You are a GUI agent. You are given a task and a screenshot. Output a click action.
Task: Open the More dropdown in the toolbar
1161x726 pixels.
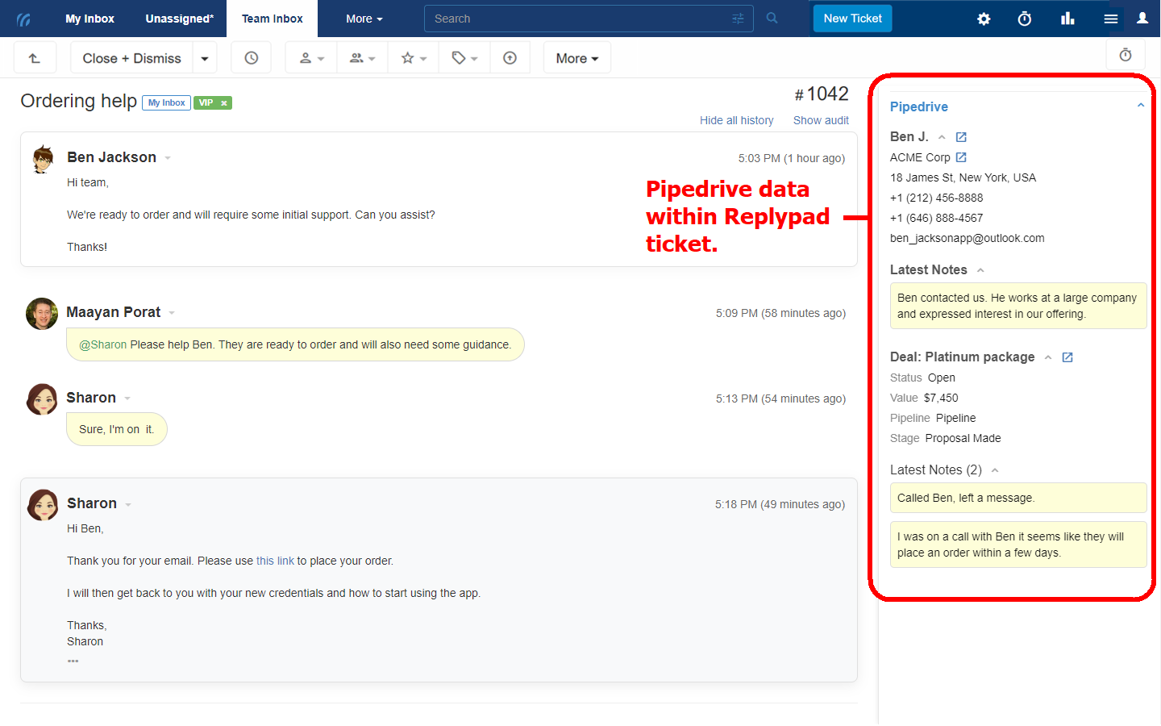pyautogui.click(x=576, y=57)
